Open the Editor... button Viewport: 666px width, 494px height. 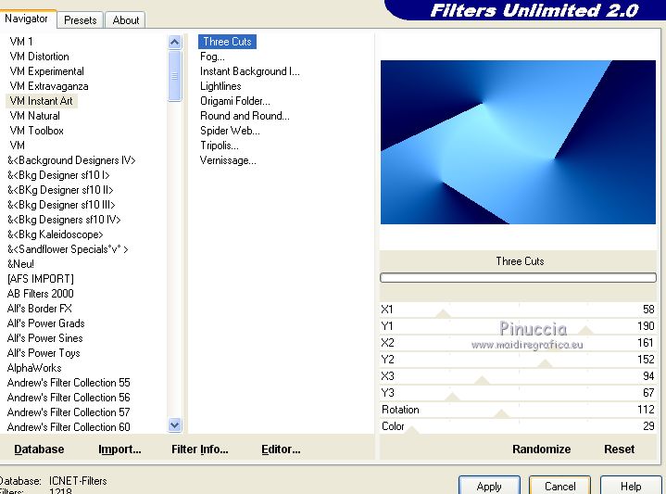click(281, 450)
